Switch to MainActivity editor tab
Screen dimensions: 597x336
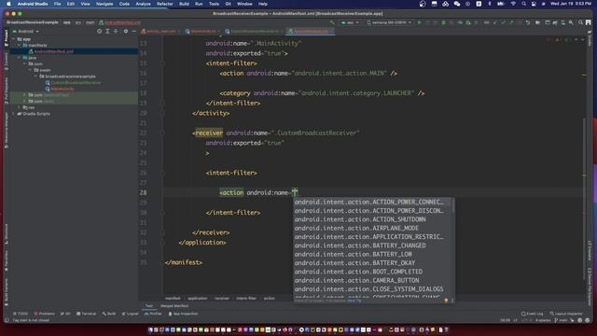(203, 31)
